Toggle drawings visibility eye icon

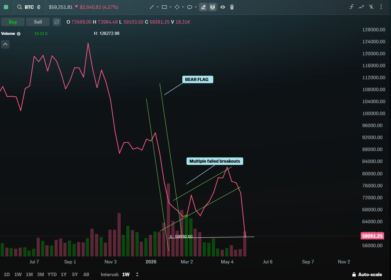click(223, 7)
